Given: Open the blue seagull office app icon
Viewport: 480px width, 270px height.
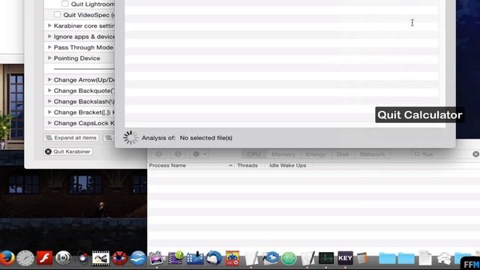Looking at the screenshot, I should point(138,258).
